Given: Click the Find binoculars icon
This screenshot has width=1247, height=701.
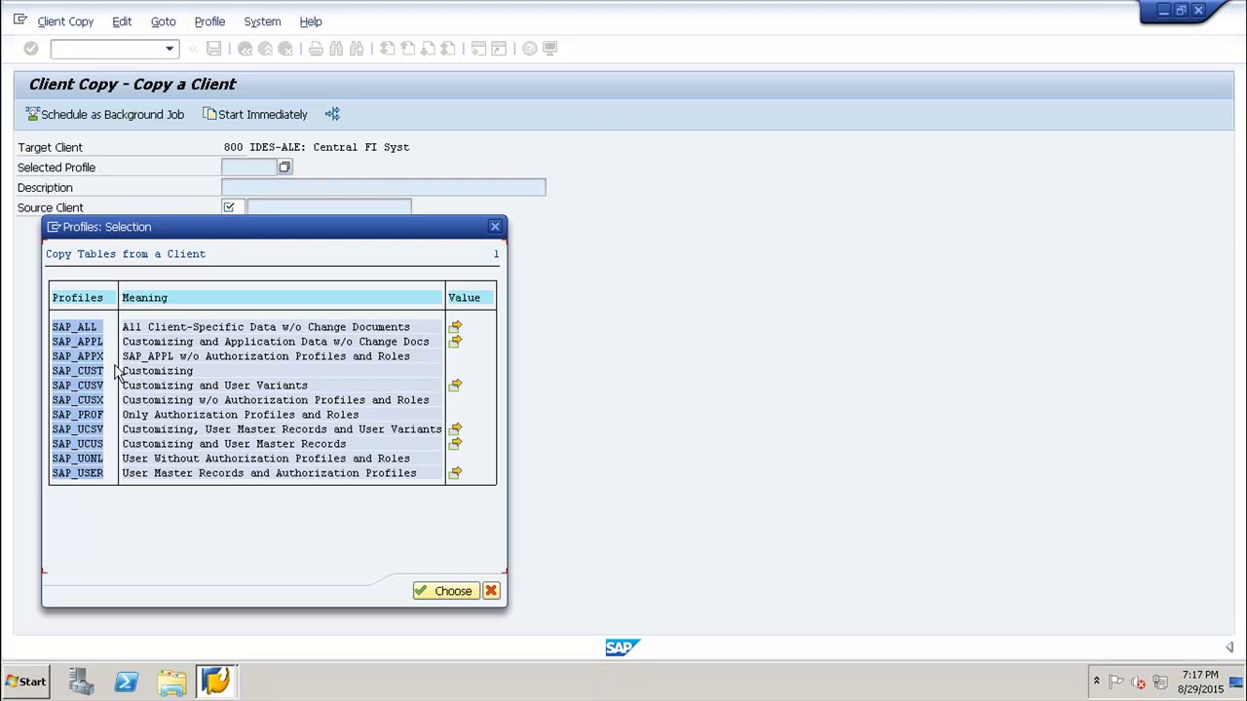Looking at the screenshot, I should pyautogui.click(x=336, y=49).
